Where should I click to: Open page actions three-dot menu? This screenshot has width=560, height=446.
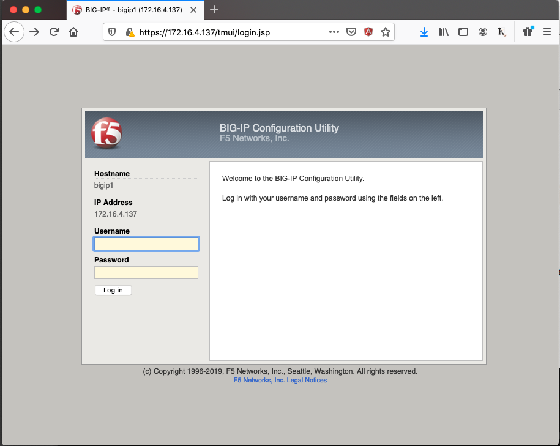pyautogui.click(x=334, y=32)
